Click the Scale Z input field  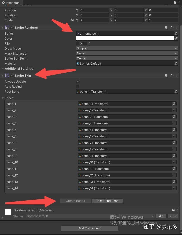(163, 20)
